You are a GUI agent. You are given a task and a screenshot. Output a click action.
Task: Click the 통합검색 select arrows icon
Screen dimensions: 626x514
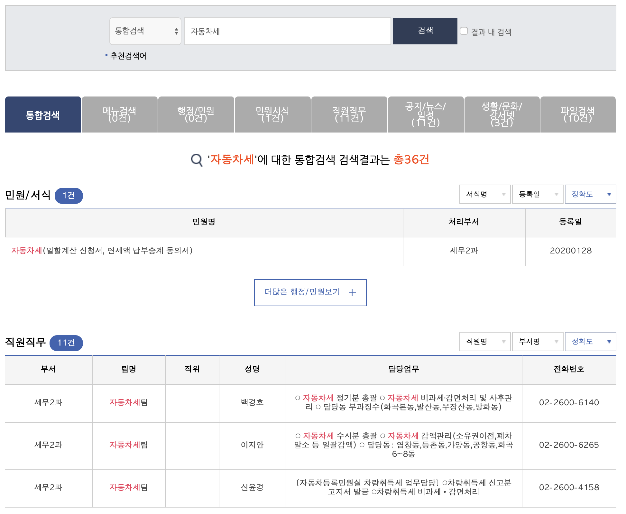[x=176, y=31]
